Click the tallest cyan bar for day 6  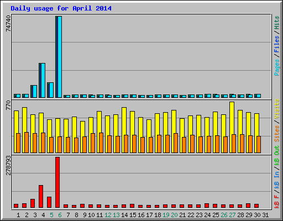[x=60, y=57]
